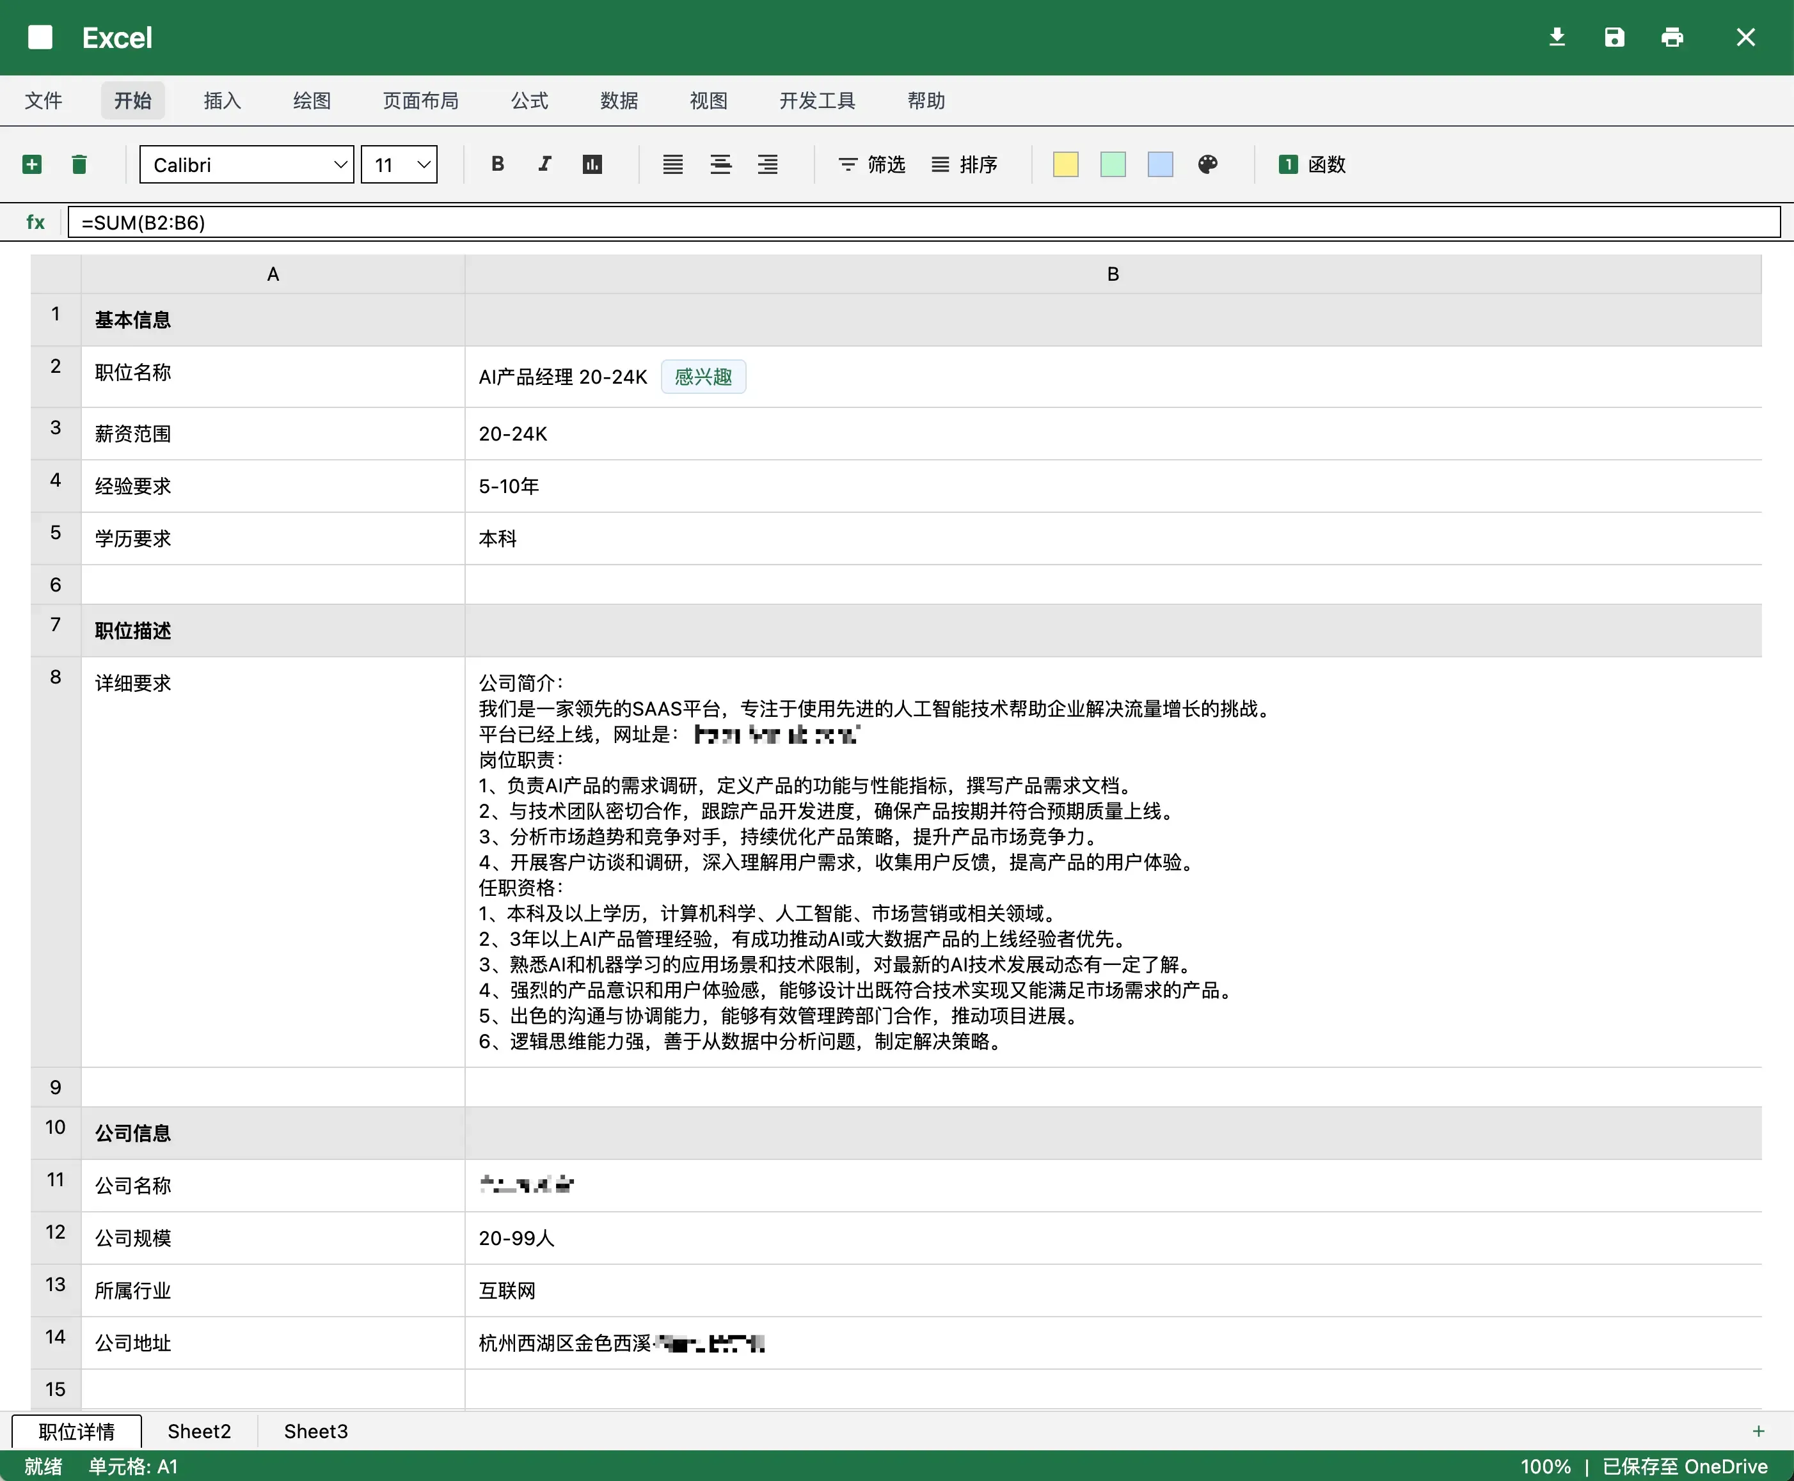
Task: Apply justified text alignment
Action: click(672, 164)
